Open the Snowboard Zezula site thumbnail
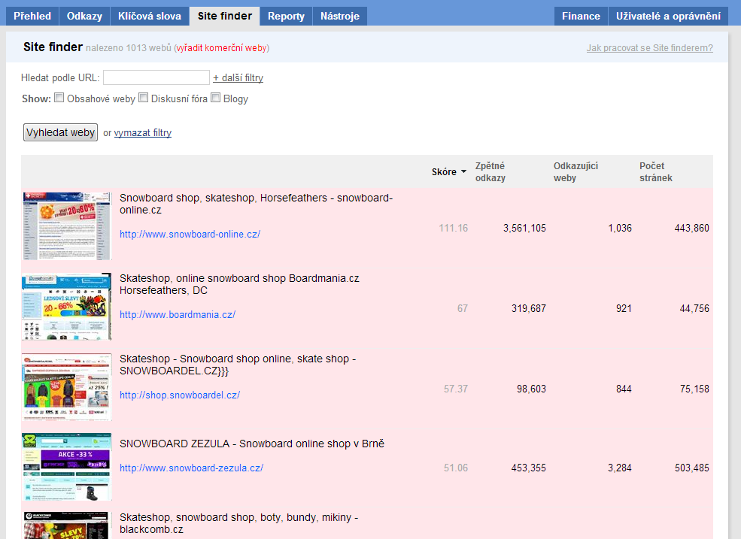The image size is (741, 539). (x=67, y=467)
